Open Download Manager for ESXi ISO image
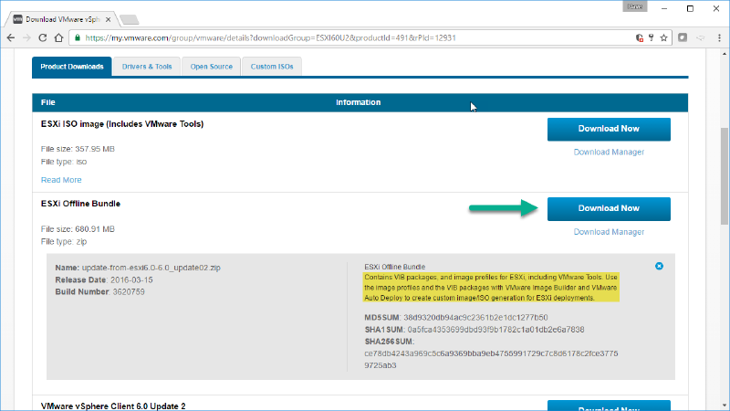 [x=609, y=153]
